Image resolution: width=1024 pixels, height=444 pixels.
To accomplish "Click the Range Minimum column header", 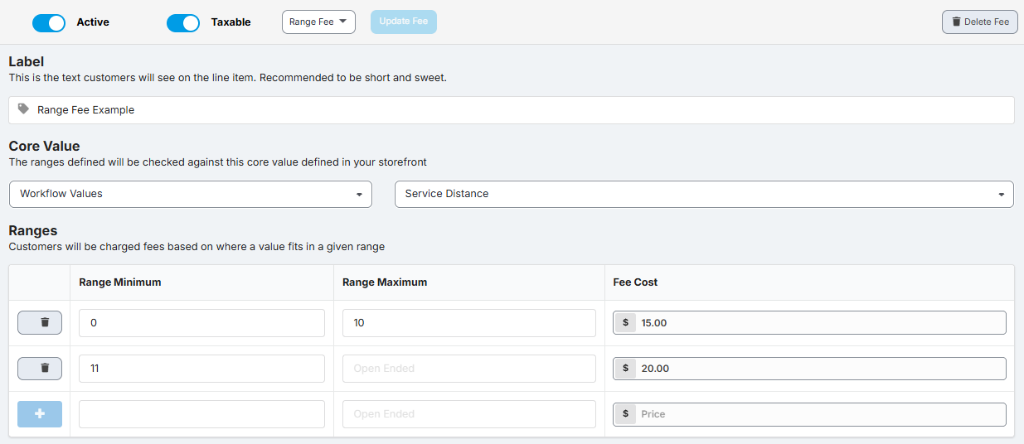I will pos(120,282).
